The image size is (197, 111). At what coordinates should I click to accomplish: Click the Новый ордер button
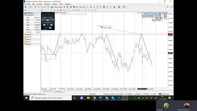tap(57, 7)
